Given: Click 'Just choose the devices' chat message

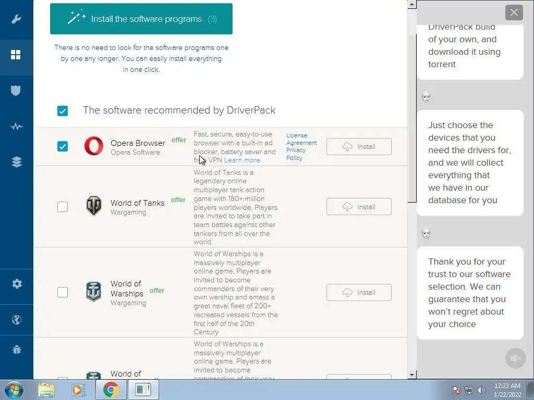Looking at the screenshot, I should [x=470, y=162].
